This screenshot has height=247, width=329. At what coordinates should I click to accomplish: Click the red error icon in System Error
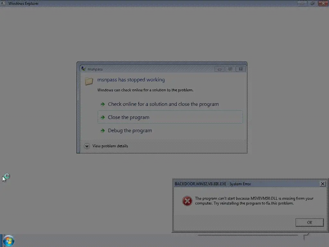coord(187,201)
